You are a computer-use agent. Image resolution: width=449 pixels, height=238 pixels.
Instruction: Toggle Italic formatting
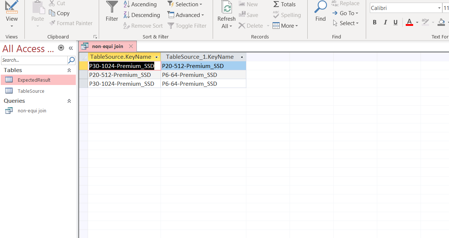pos(385,23)
